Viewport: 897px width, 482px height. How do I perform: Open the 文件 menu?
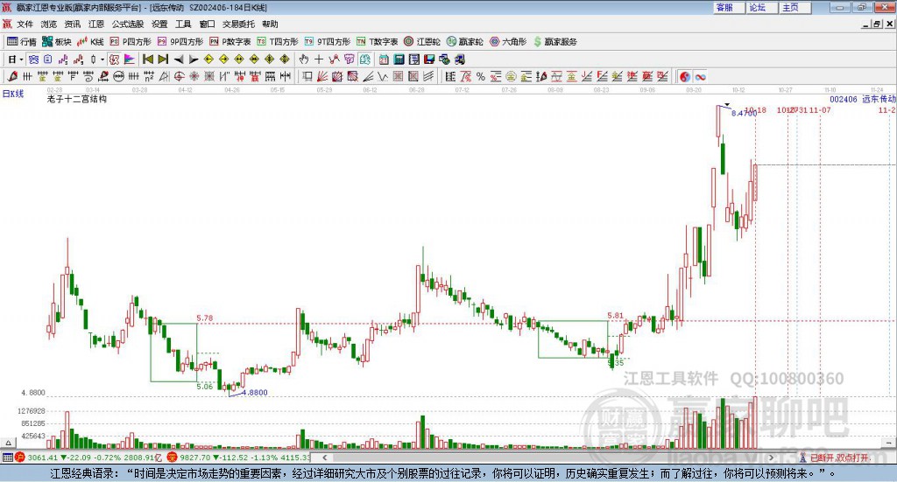pos(25,24)
